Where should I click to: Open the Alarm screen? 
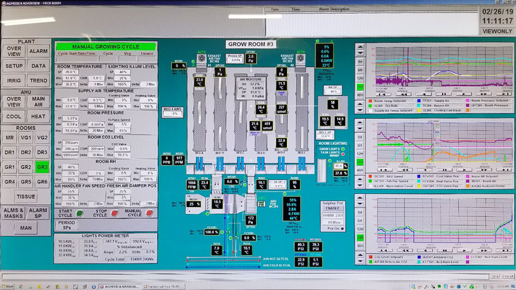tap(38, 51)
